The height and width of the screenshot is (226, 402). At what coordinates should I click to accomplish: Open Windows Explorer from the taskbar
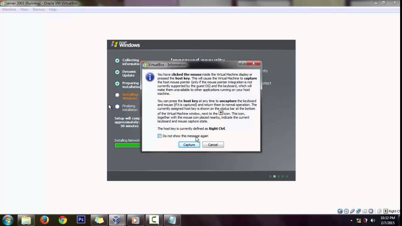(x=26, y=220)
